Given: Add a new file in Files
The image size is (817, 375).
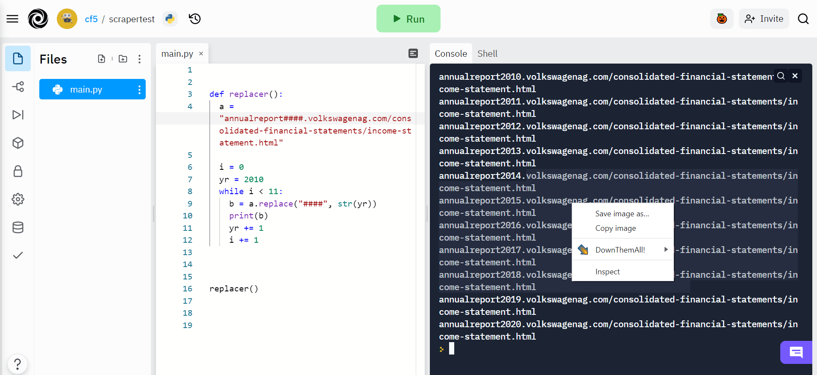Looking at the screenshot, I should tap(101, 59).
